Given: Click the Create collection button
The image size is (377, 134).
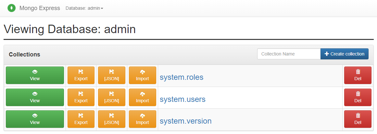Looking at the screenshot, I should [x=344, y=54].
